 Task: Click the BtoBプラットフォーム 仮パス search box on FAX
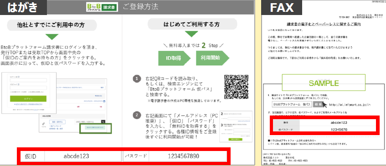(x=292, y=104)
